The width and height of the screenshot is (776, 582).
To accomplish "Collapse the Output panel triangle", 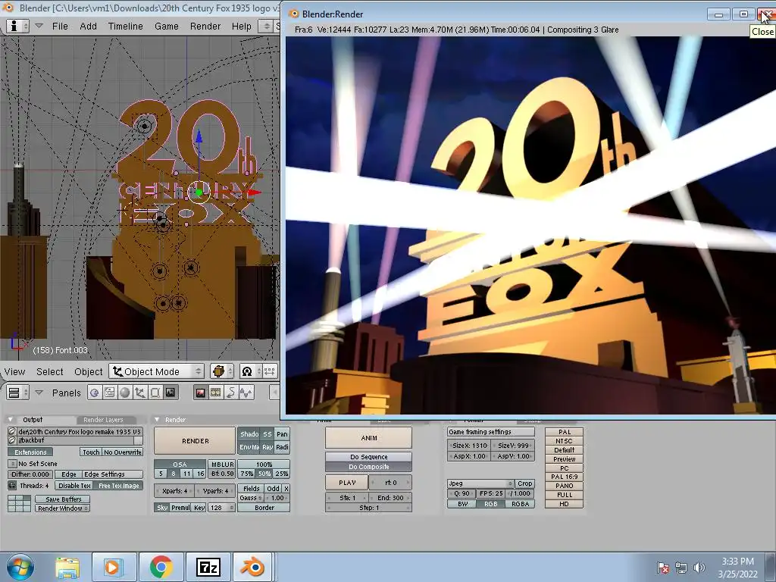I will click(x=11, y=420).
